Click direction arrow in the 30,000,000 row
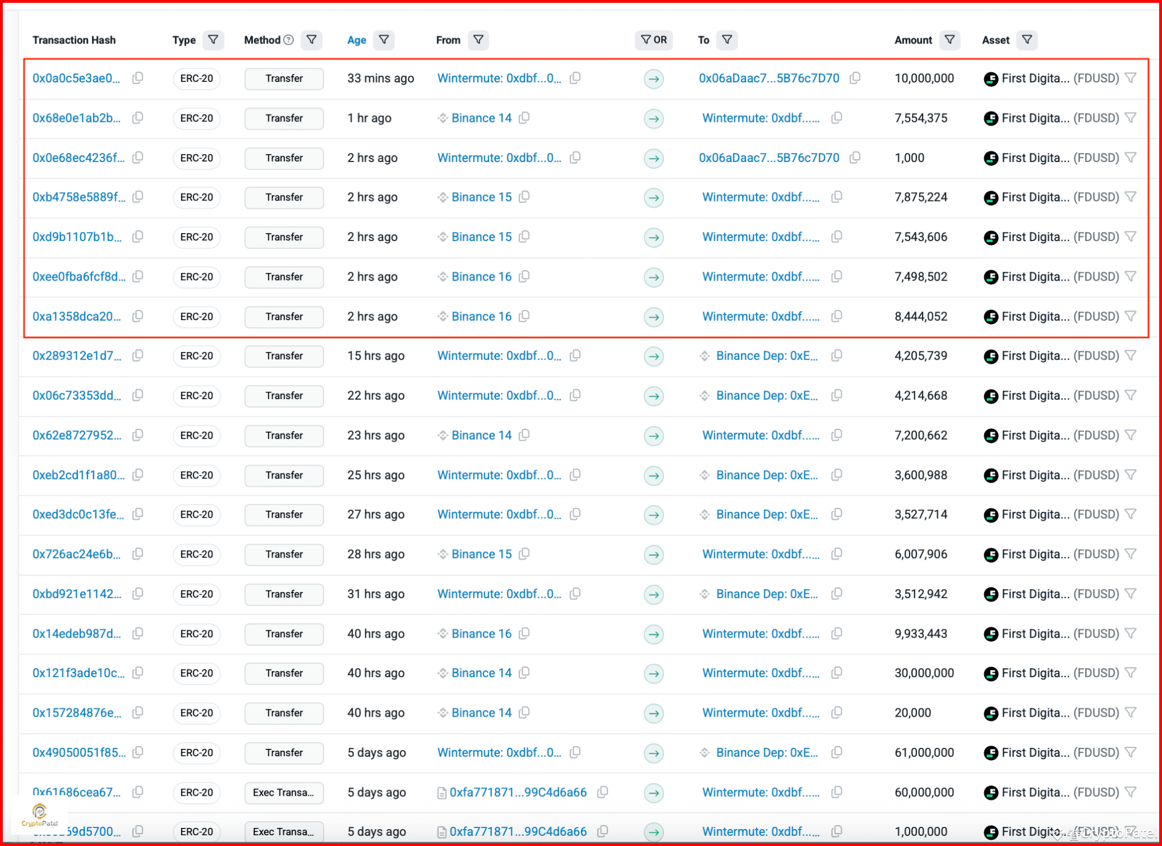Viewport: 1162px width, 846px height. (x=654, y=674)
